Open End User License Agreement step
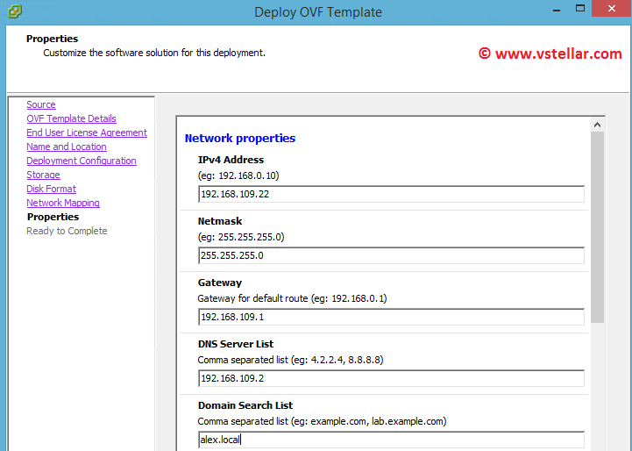632x451 pixels. [x=87, y=132]
